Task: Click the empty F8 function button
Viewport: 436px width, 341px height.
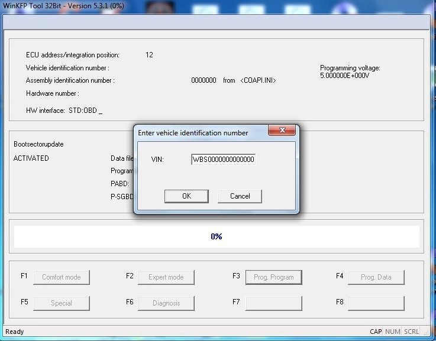Action: click(376, 303)
